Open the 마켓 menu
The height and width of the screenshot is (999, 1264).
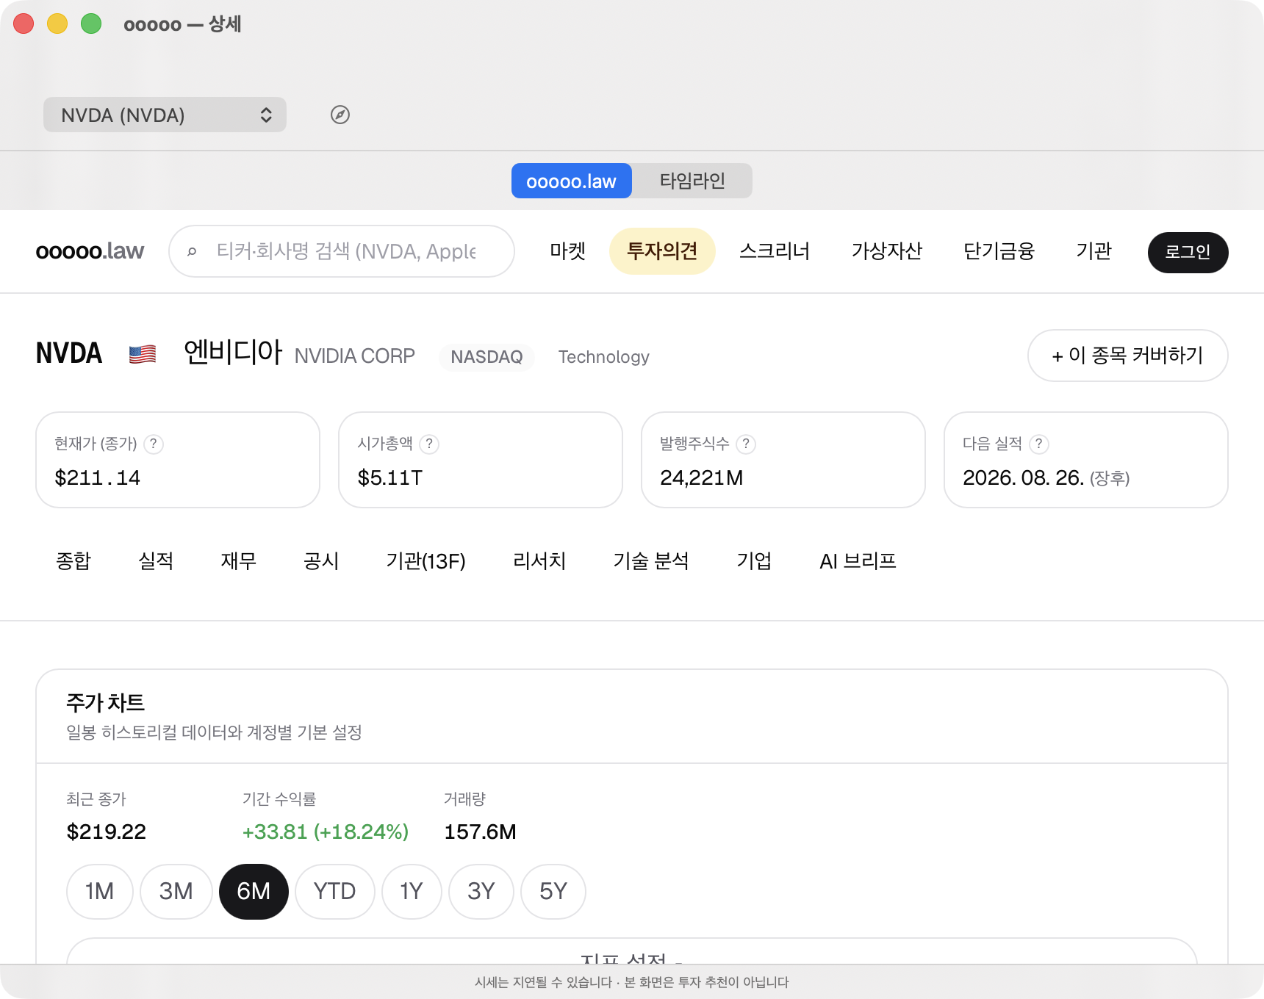567,251
